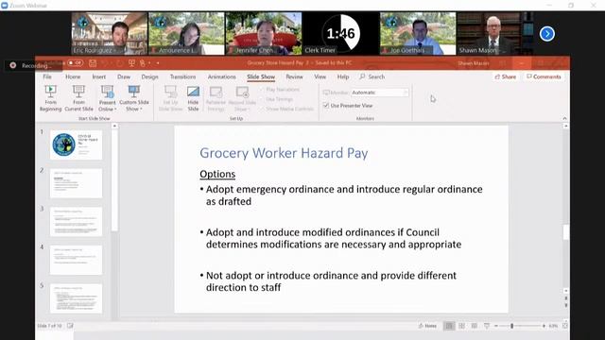The image size is (605, 340).
Task: Click Fit slide to window icon
Action: click(x=564, y=326)
